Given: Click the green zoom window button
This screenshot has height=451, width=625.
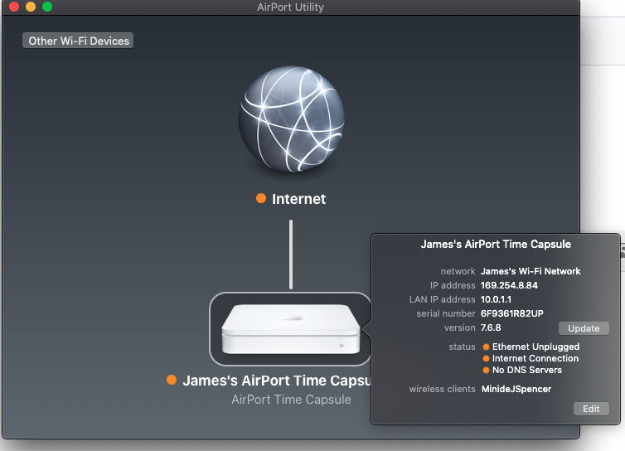Looking at the screenshot, I should pyautogui.click(x=47, y=7).
